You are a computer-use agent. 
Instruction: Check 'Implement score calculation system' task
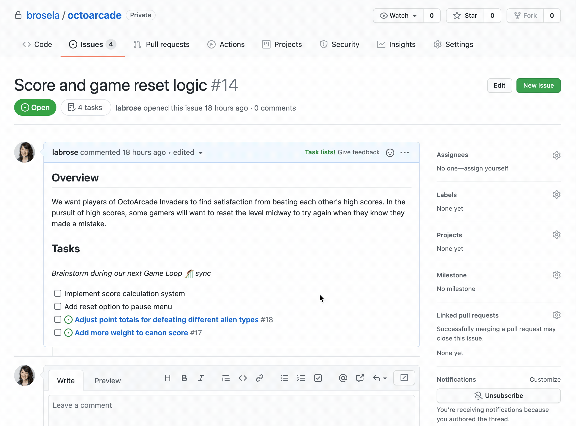[58, 293]
